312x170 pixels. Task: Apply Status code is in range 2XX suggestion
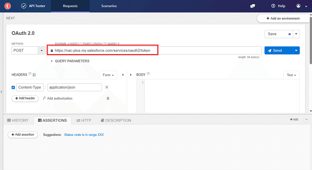[x=84, y=135]
